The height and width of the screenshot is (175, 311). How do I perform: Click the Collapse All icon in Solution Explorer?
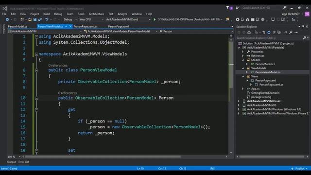point(274,33)
